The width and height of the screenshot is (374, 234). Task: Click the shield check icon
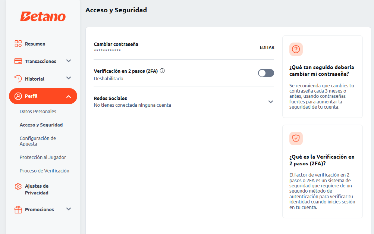click(296, 138)
